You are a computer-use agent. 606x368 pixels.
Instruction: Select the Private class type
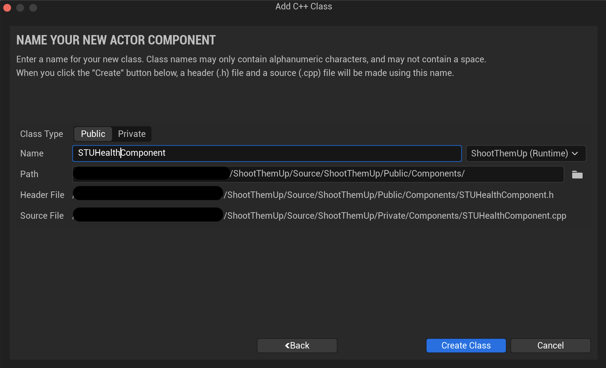point(132,134)
